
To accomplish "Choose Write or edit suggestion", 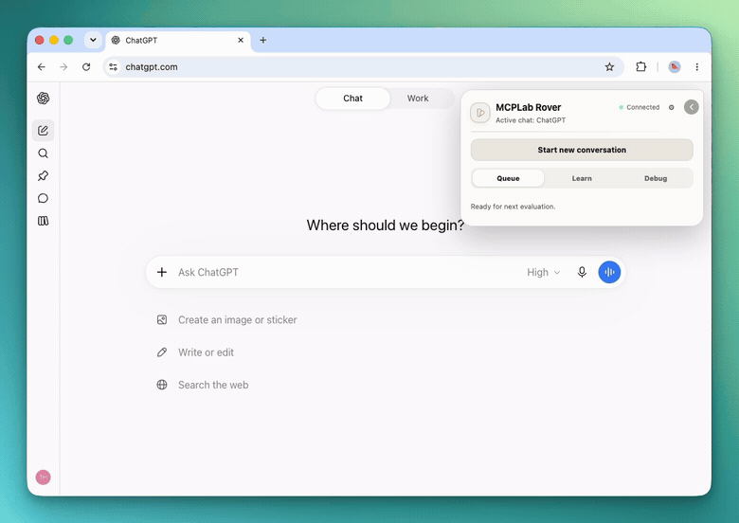I will tap(195, 352).
